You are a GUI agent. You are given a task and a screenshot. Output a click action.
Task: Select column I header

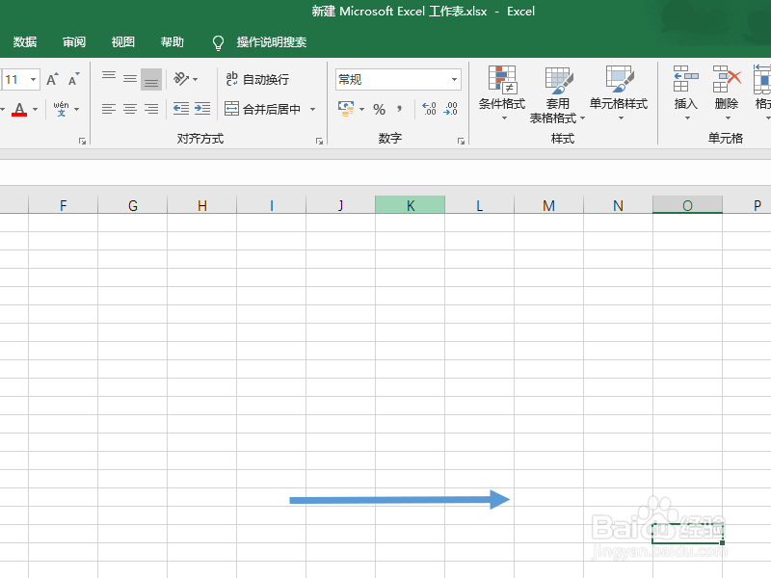click(x=272, y=205)
